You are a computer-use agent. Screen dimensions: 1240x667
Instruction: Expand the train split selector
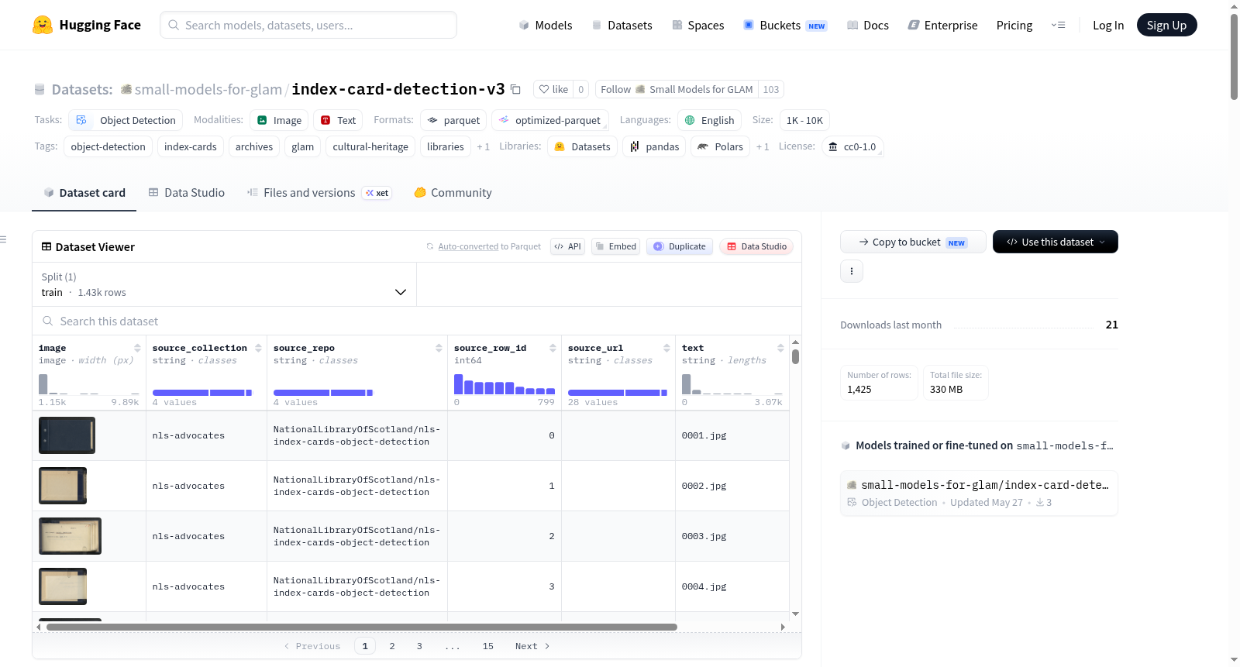pyautogui.click(x=224, y=284)
